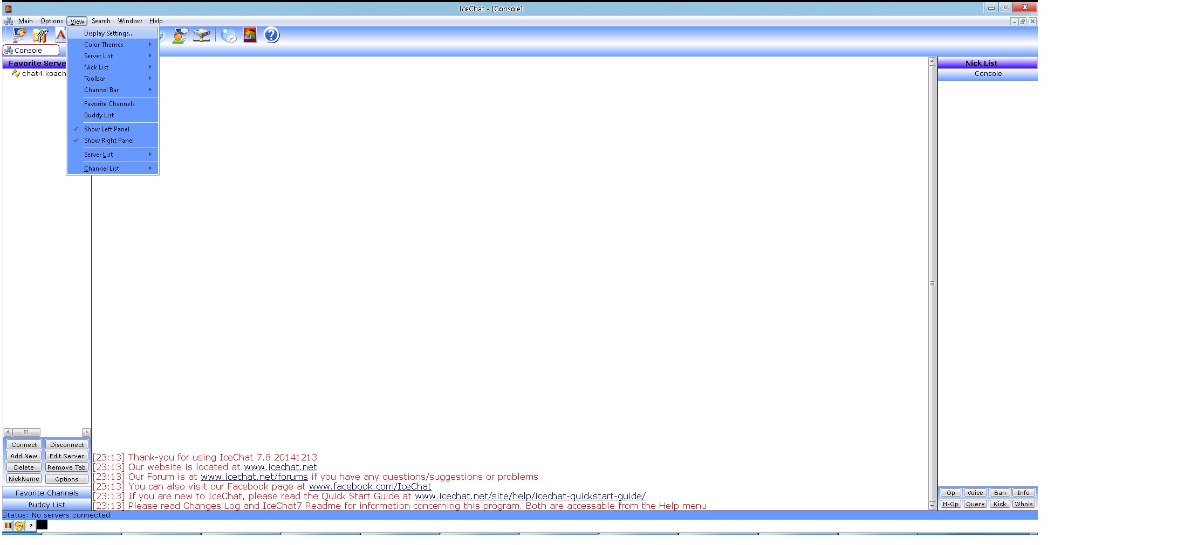Click the H-Op button

point(950,504)
